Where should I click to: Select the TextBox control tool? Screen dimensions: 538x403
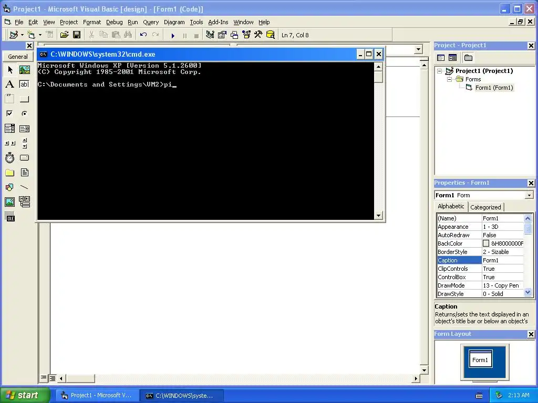[x=24, y=84]
